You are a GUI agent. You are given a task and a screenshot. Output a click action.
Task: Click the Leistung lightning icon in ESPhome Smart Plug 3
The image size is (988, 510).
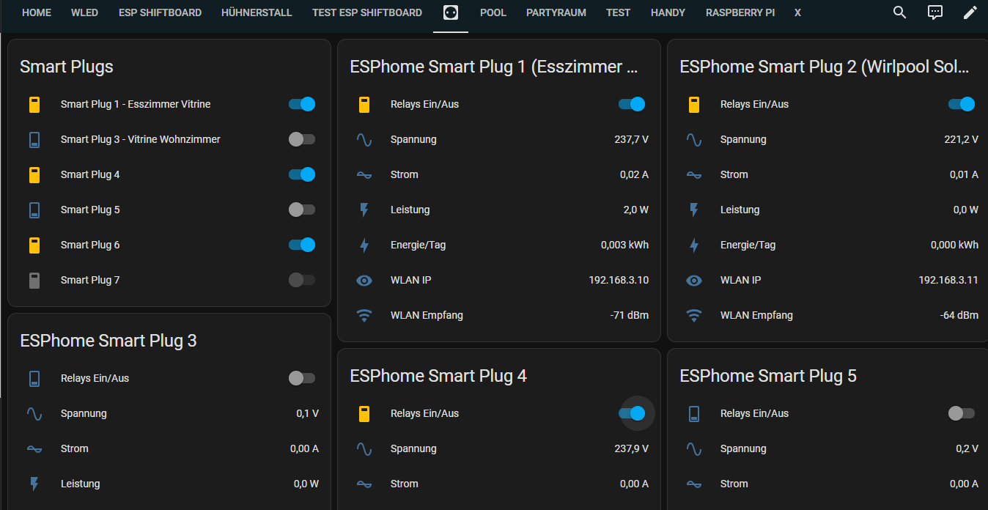tap(34, 484)
